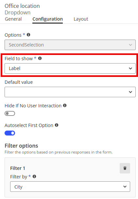The image size is (138, 199).
Task: Open the Filter by City dropdown
Action: click(x=70, y=187)
